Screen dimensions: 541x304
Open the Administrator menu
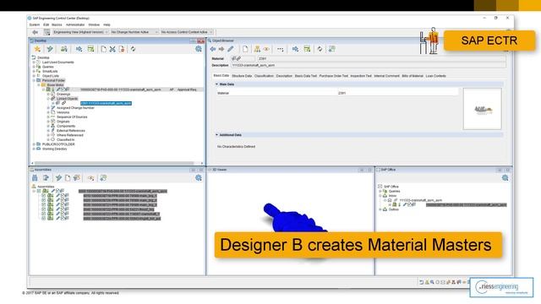(75, 24)
